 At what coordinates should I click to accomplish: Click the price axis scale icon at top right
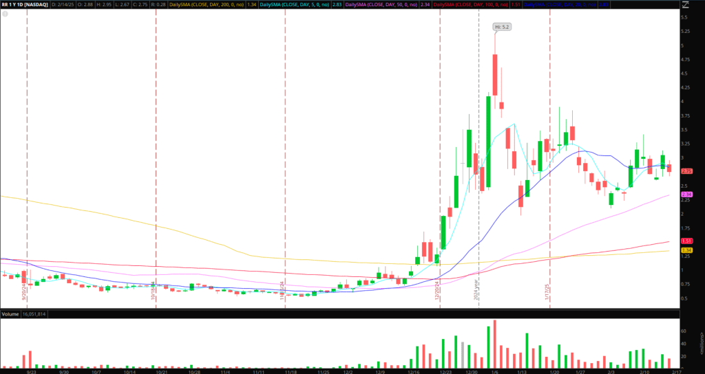685,5
